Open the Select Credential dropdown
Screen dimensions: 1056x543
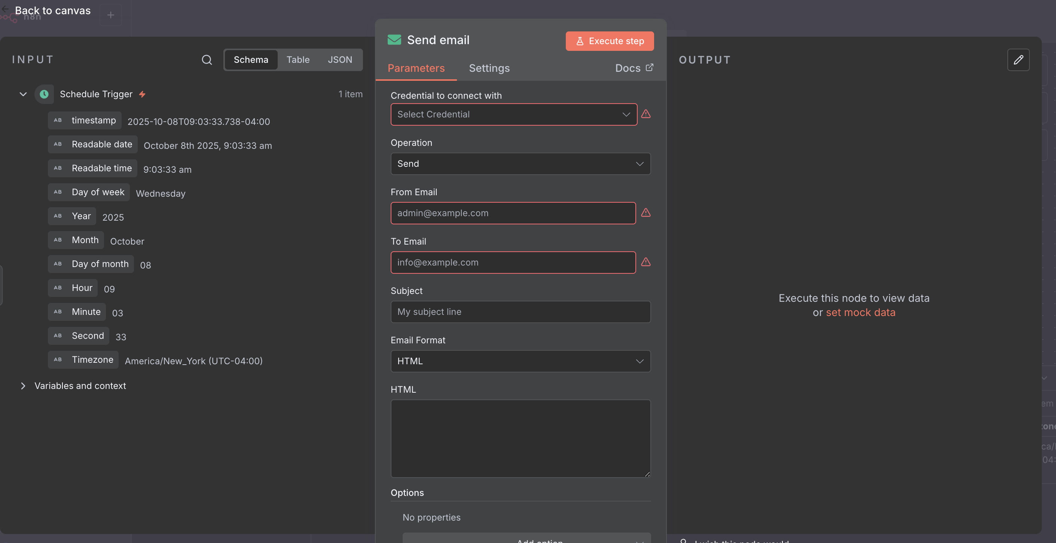pos(513,114)
